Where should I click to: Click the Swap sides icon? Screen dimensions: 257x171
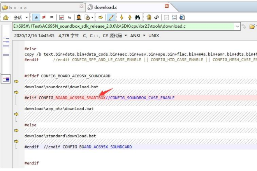click(149, 17)
